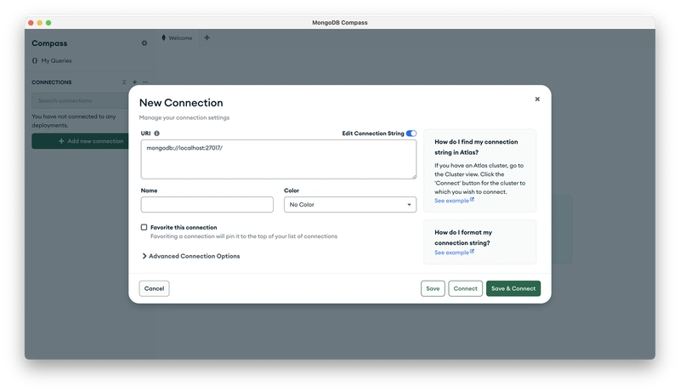This screenshot has width=680, height=392.
Task: Open the more options ellipsis in CONNECTIONS
Action: pyautogui.click(x=145, y=82)
